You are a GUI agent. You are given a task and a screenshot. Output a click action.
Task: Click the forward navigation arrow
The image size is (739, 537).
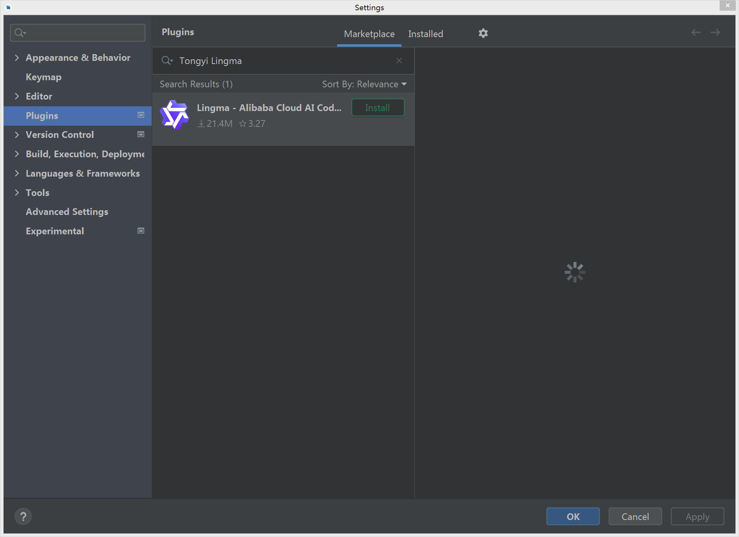pos(715,32)
